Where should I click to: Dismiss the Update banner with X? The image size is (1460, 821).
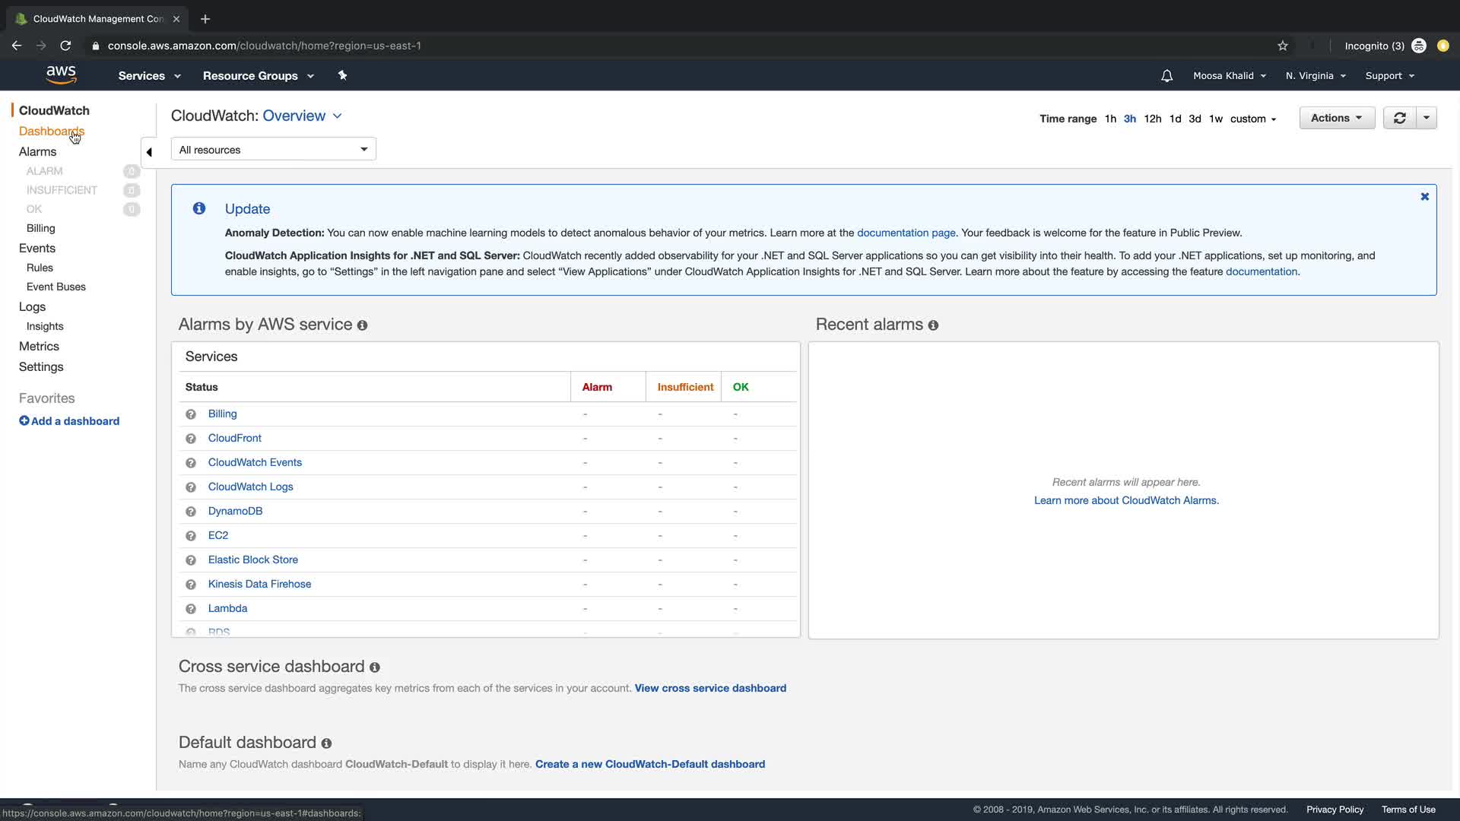pos(1424,197)
